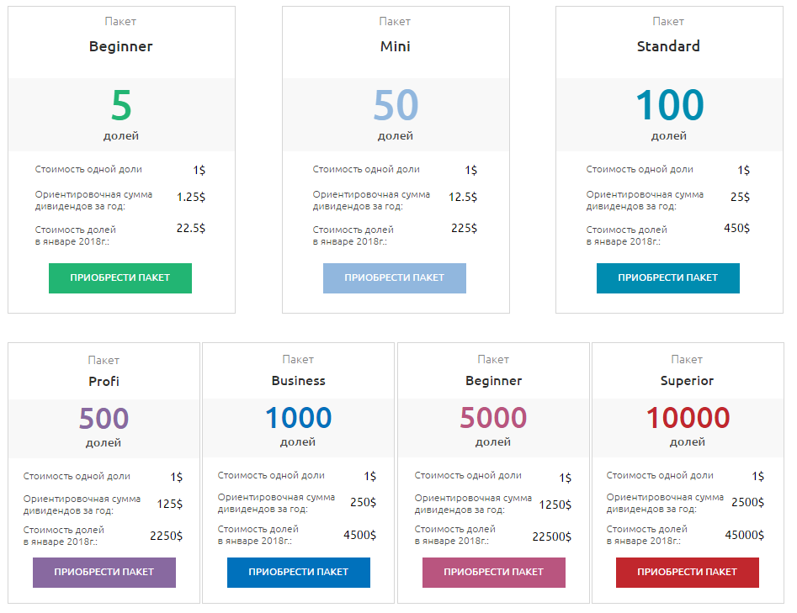Click the Standard package heading
The image size is (797, 613).
[668, 46]
